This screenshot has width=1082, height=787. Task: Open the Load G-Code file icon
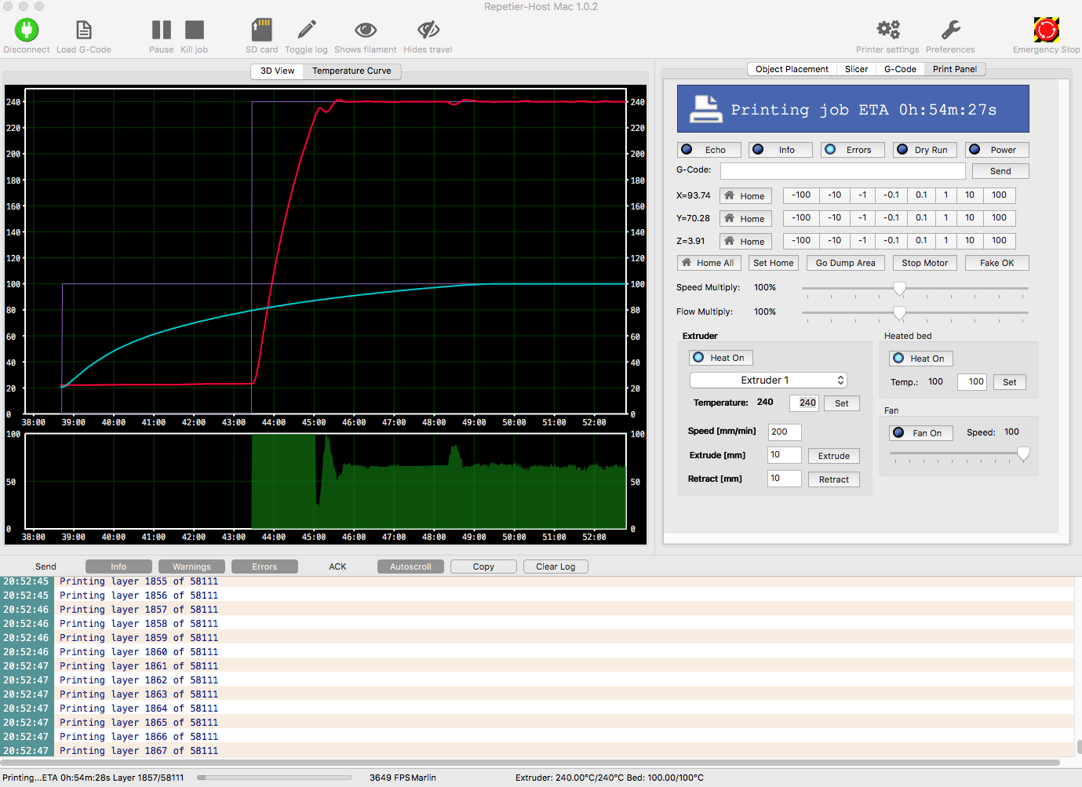coord(83,31)
